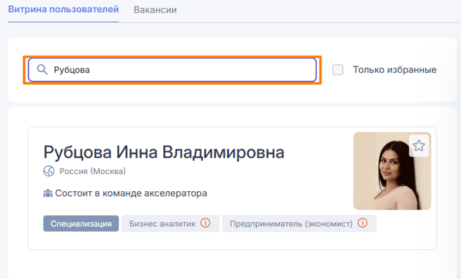Click the Только избранные label text
The image size is (461, 279).
point(394,70)
